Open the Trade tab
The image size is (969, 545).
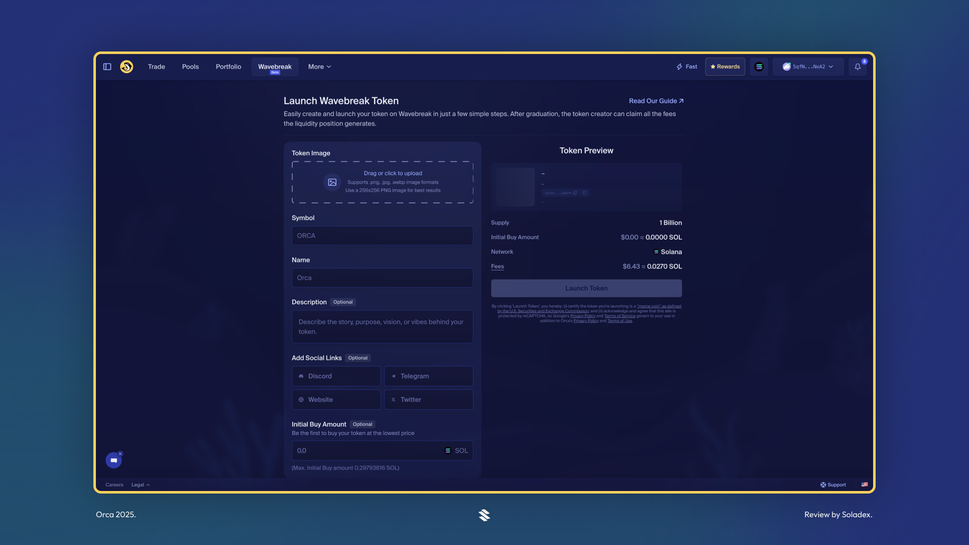point(156,67)
